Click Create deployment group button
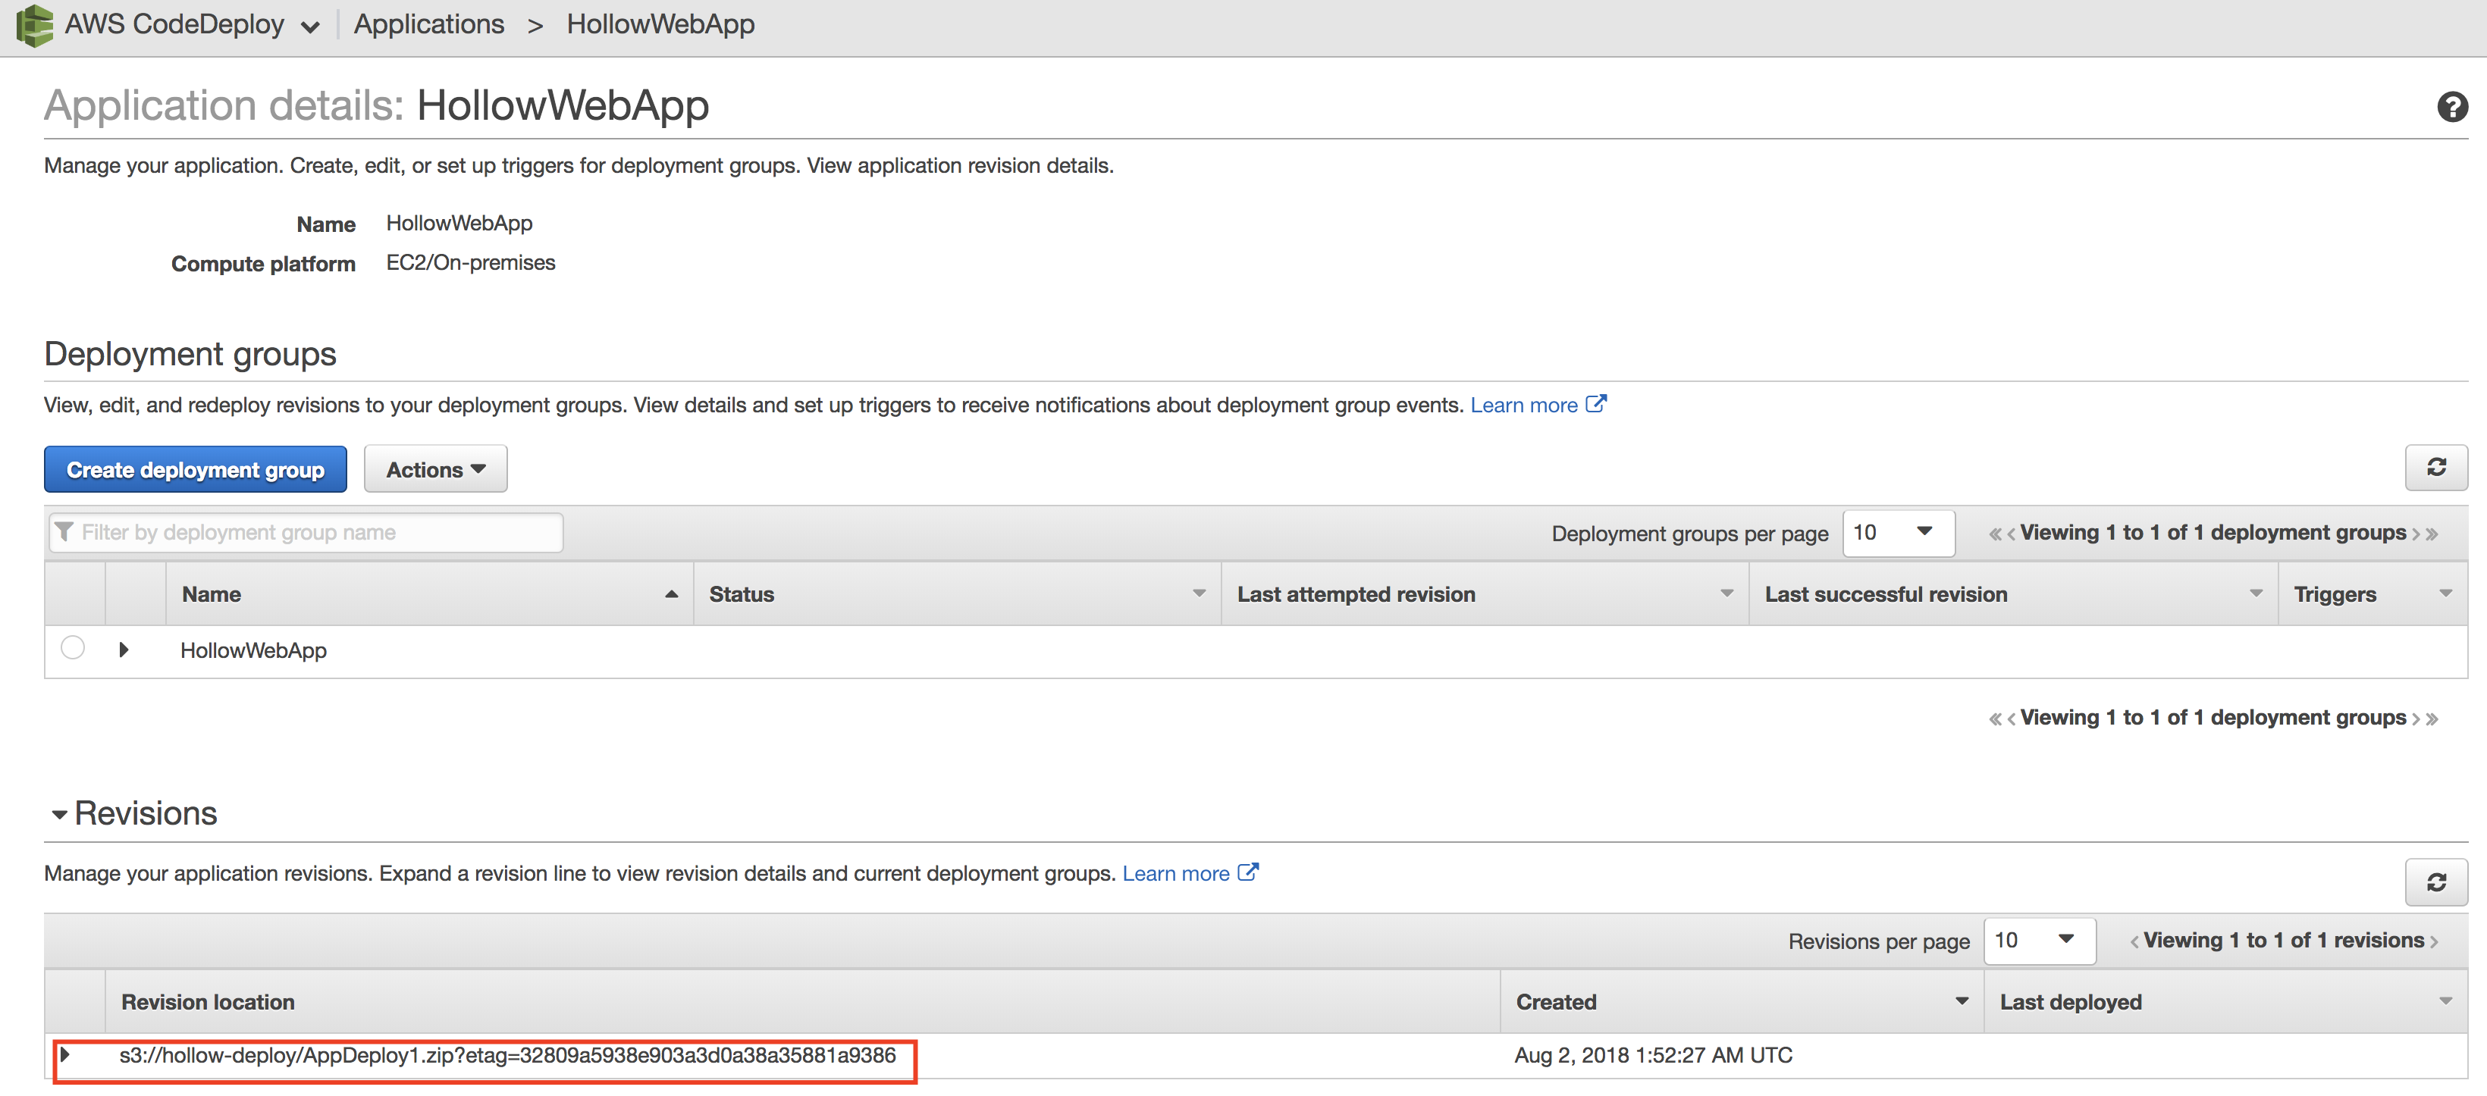Image resolution: width=2487 pixels, height=1096 pixels. pyautogui.click(x=195, y=470)
